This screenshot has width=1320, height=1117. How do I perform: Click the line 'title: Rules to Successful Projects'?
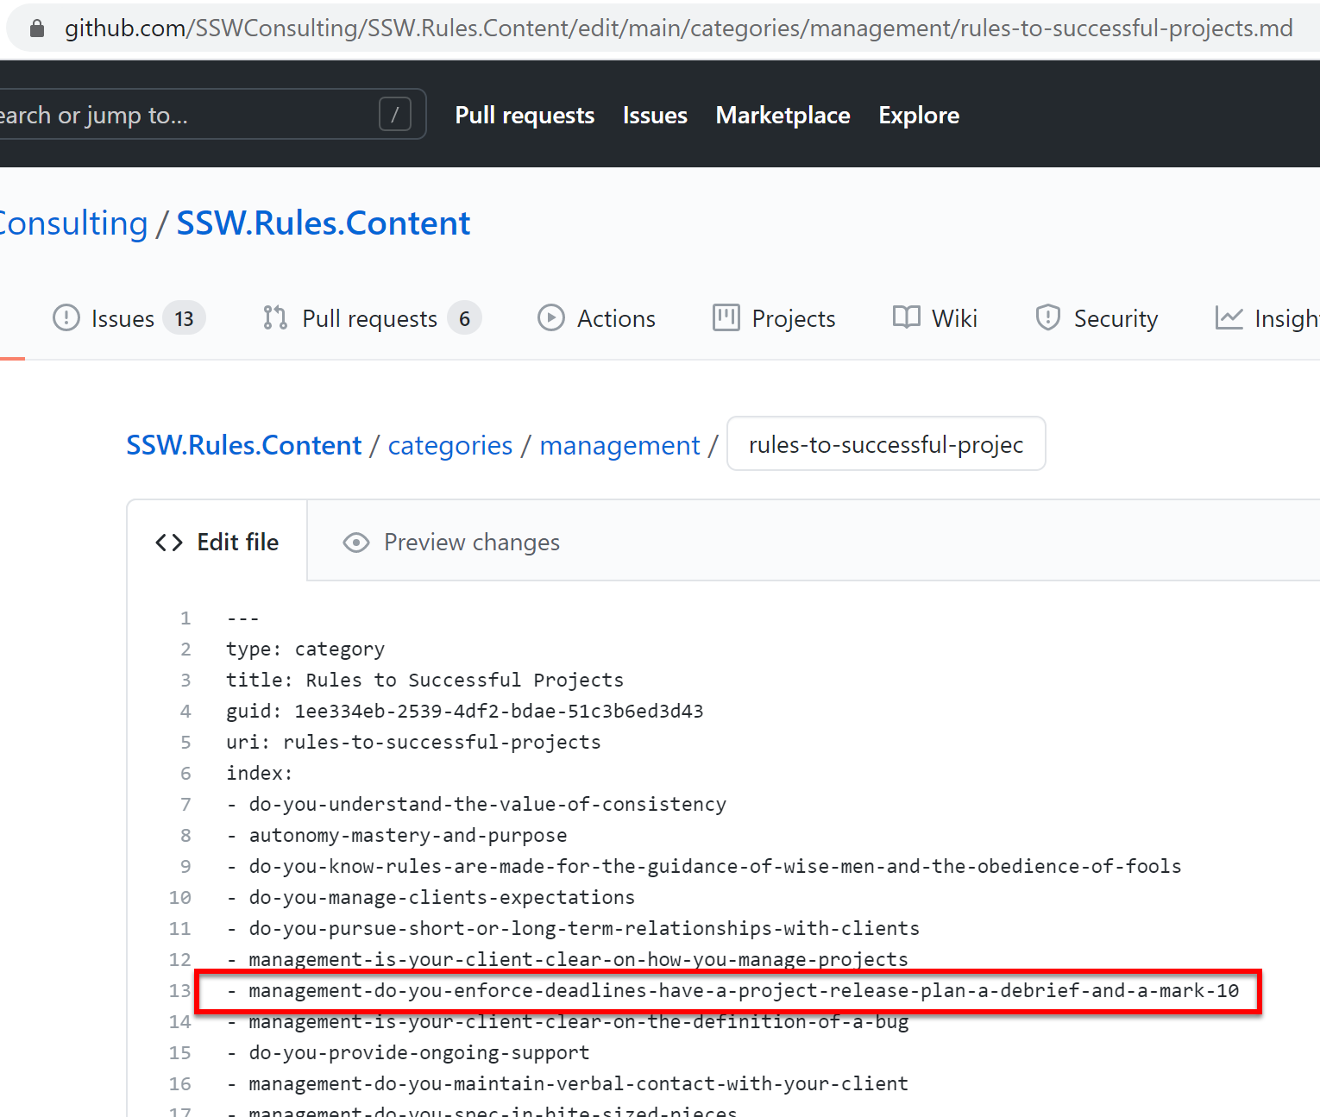pos(424,680)
